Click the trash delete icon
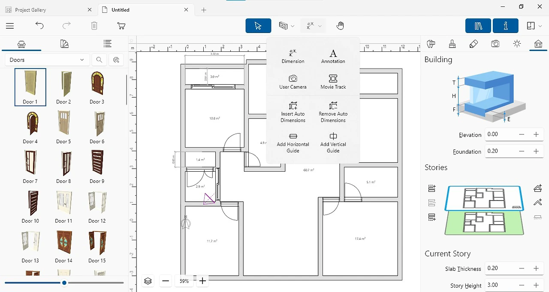The height and width of the screenshot is (292, 549). click(94, 26)
